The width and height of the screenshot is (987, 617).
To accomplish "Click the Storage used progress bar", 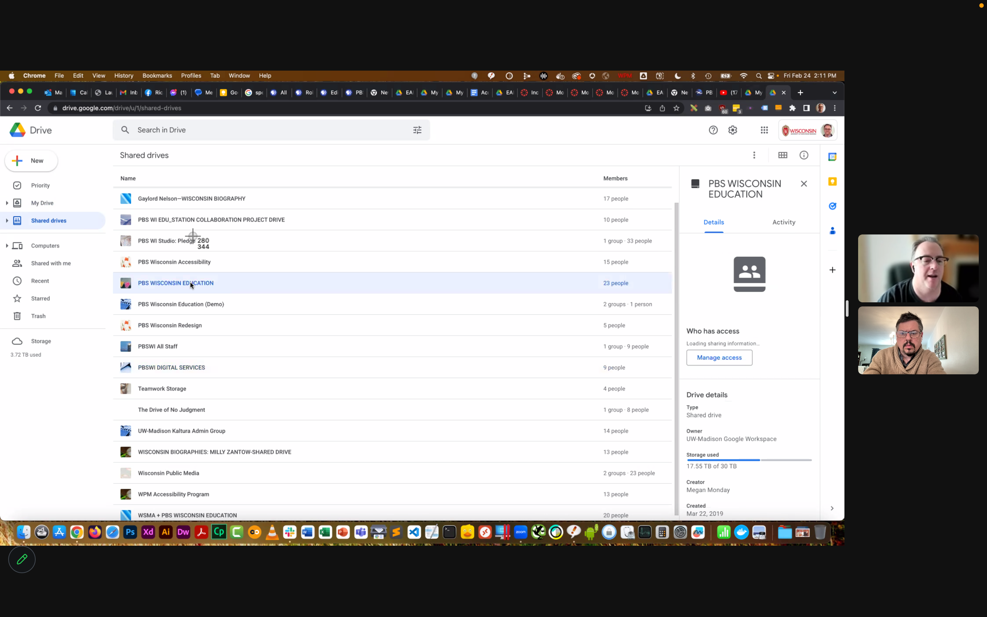I will click(749, 460).
